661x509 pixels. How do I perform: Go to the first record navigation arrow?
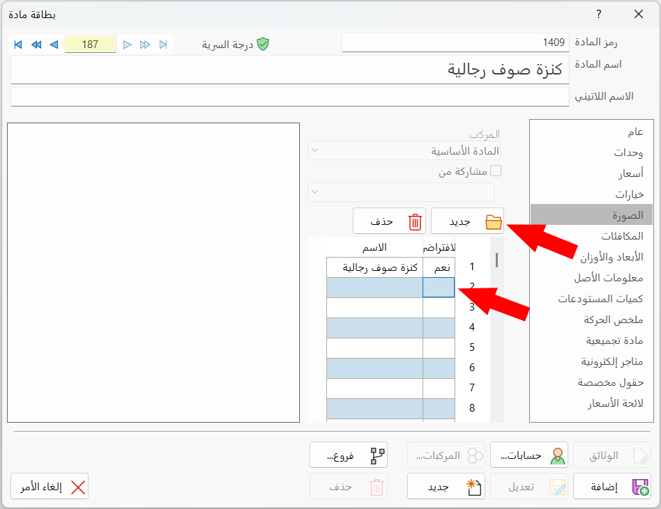click(18, 44)
